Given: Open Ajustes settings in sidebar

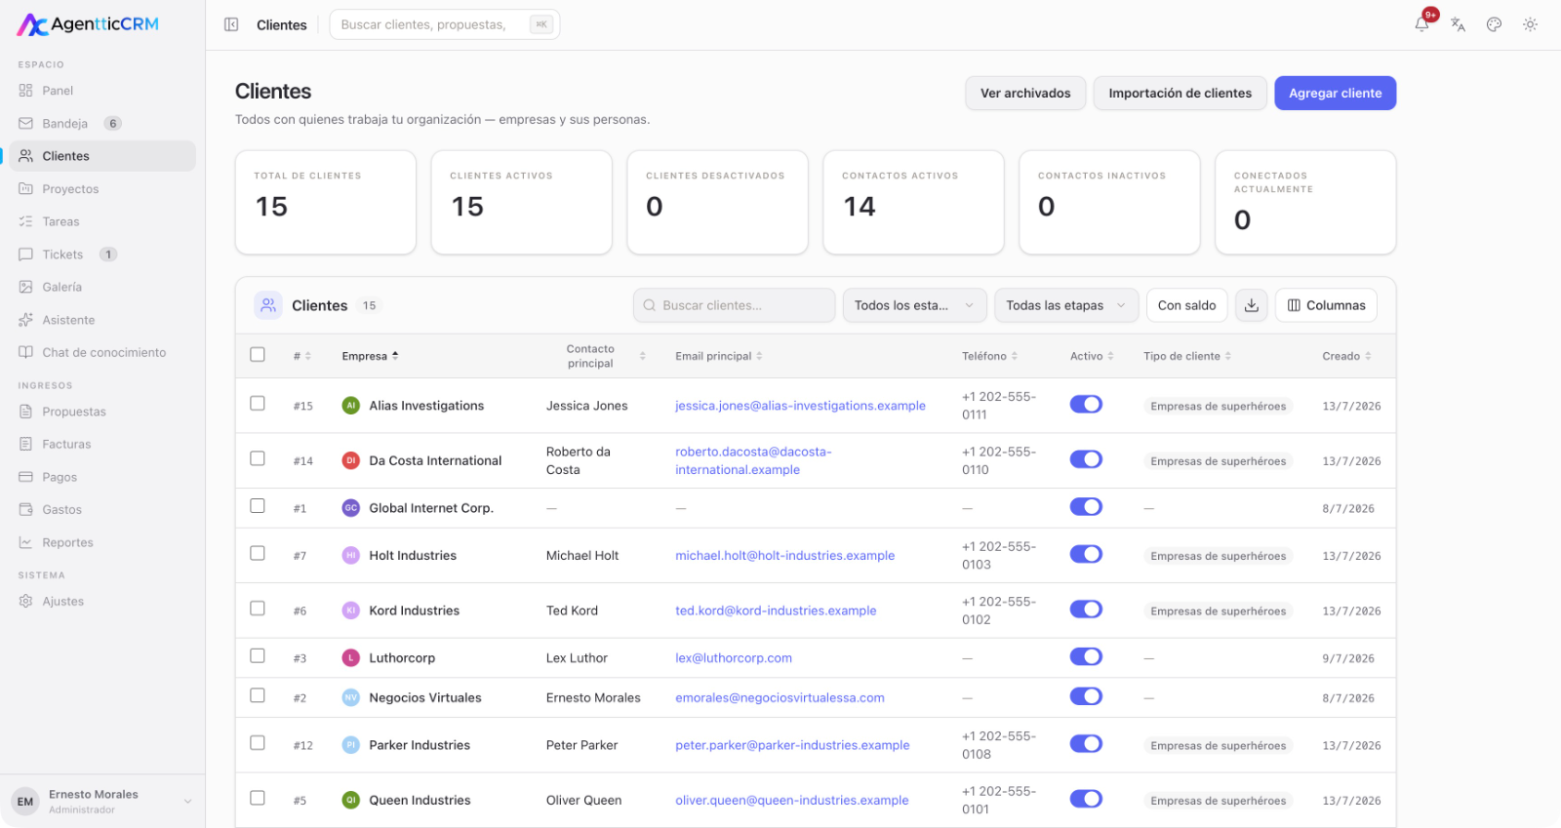Looking at the screenshot, I should coord(102,601).
